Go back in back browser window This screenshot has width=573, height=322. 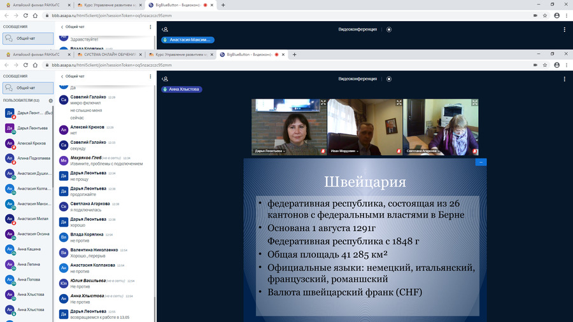point(6,16)
